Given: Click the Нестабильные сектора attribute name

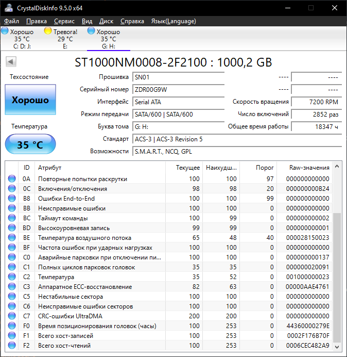Looking at the screenshot, I should click(x=71, y=297).
